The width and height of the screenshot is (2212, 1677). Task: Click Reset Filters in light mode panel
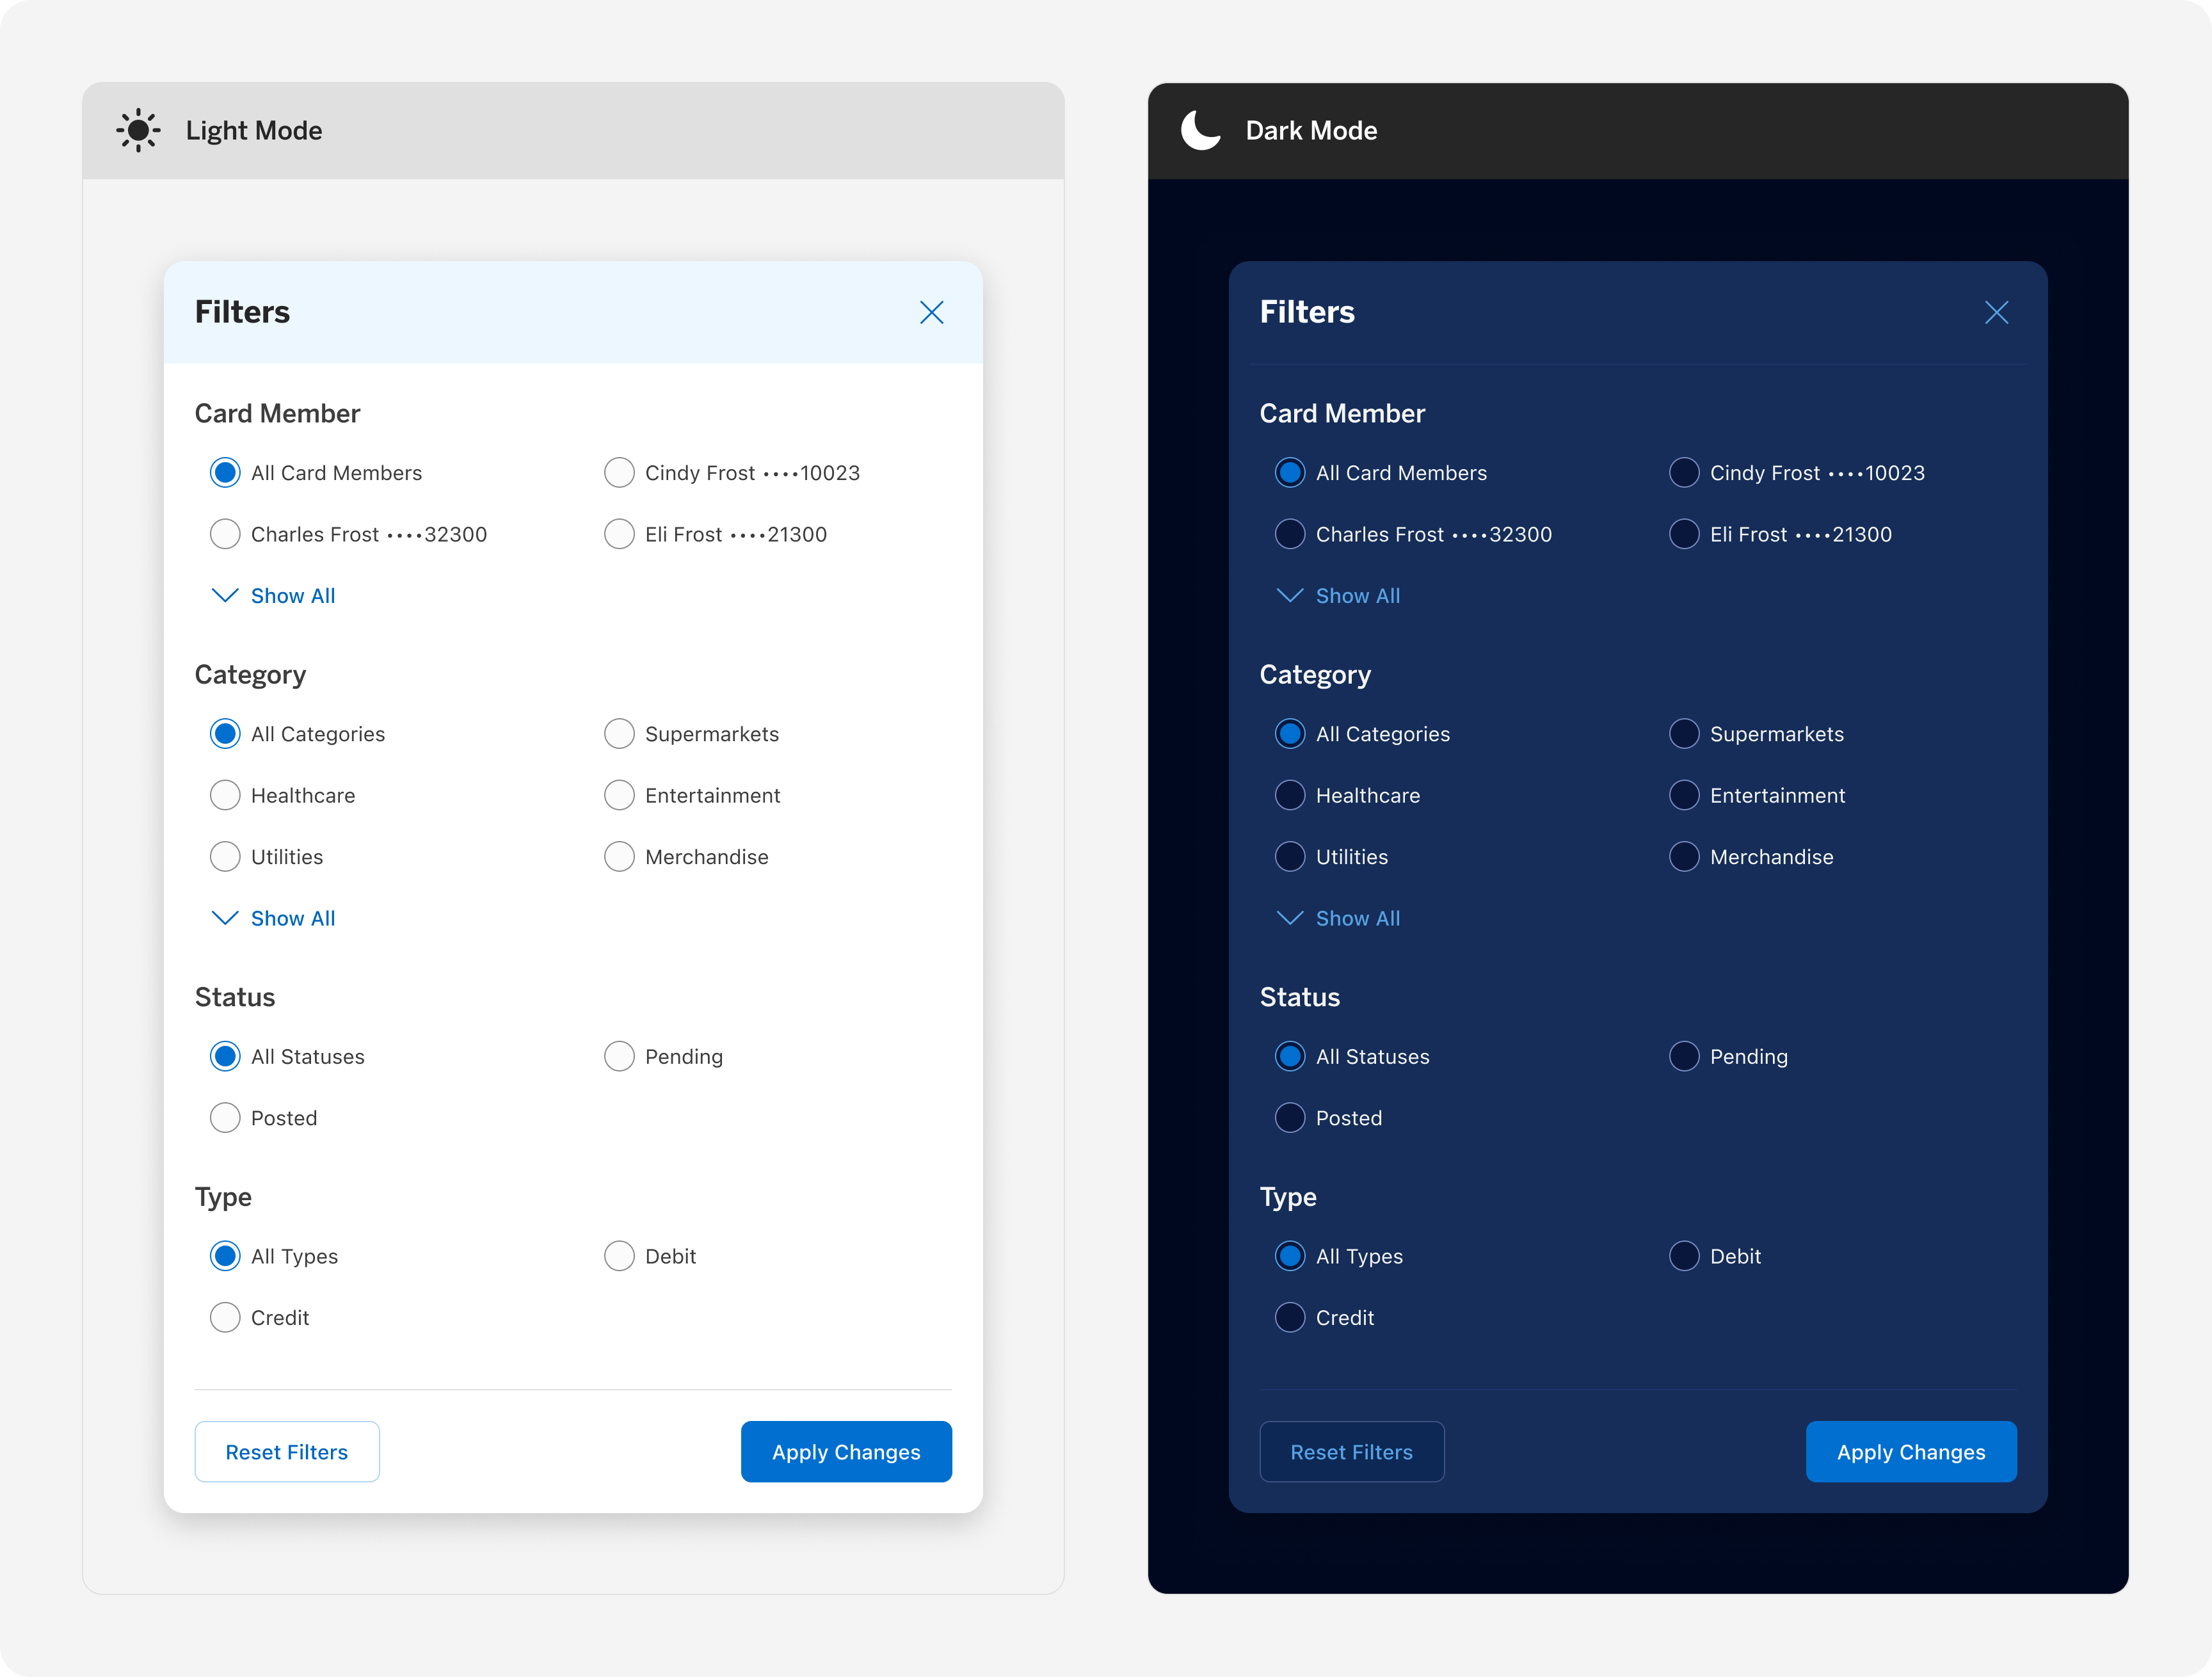pyautogui.click(x=287, y=1452)
